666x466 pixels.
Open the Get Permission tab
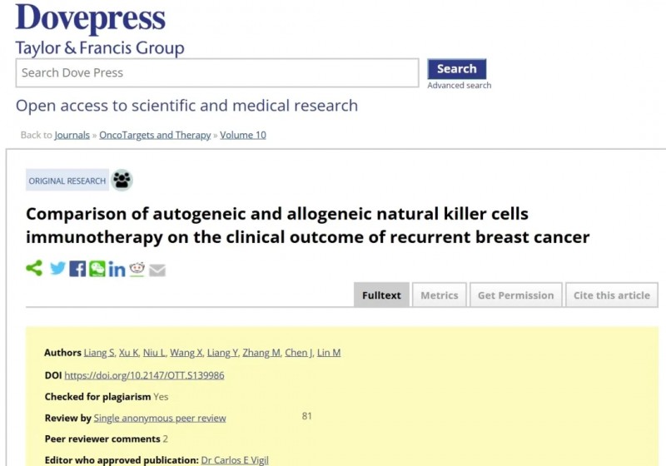pyautogui.click(x=515, y=295)
